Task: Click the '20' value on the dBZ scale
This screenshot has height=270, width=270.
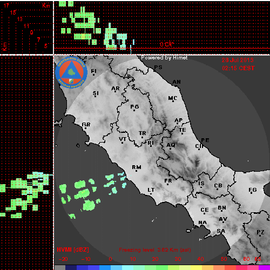Action: click(x=156, y=259)
